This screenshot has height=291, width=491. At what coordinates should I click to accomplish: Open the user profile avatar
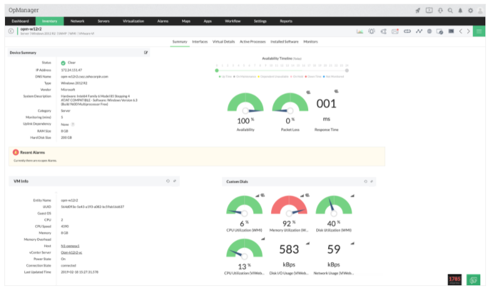(x=480, y=11)
